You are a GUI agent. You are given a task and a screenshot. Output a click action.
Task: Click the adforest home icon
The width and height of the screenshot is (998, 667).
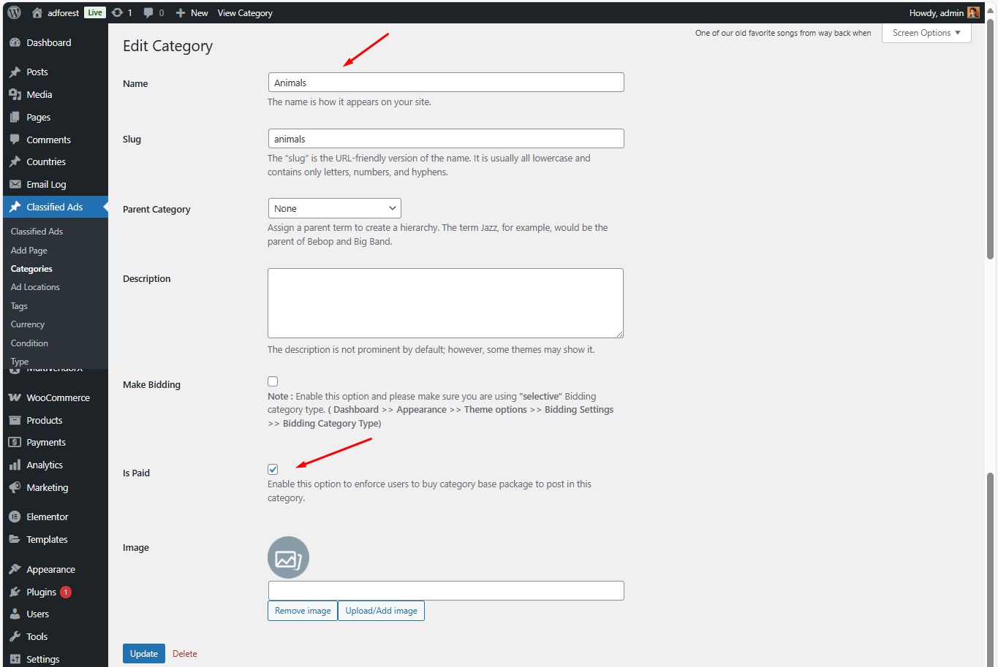click(x=37, y=12)
